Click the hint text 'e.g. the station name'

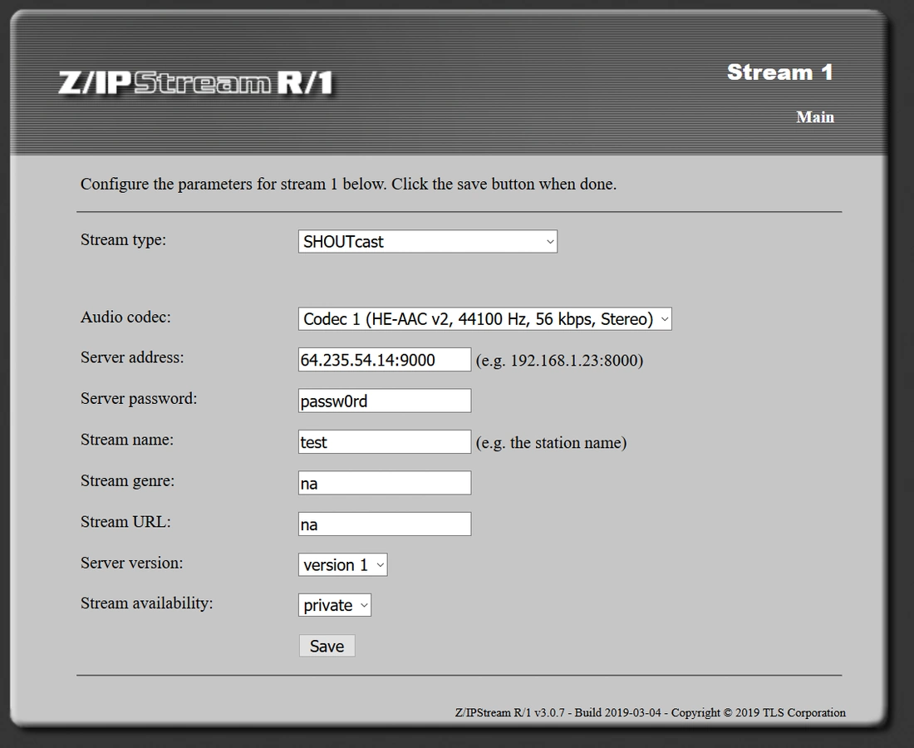coord(552,443)
